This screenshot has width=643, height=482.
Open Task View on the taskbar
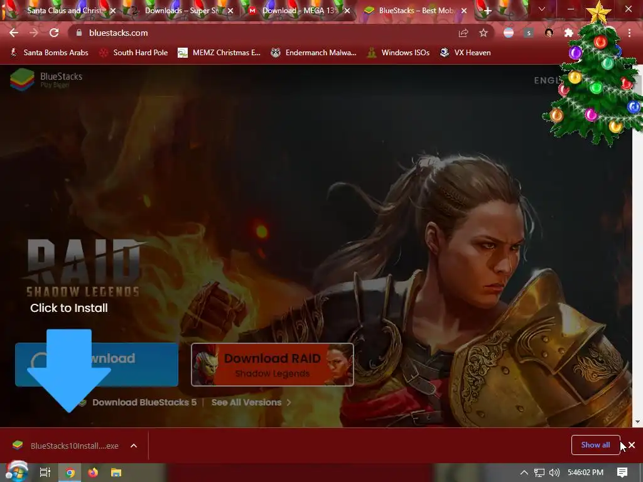tap(45, 473)
